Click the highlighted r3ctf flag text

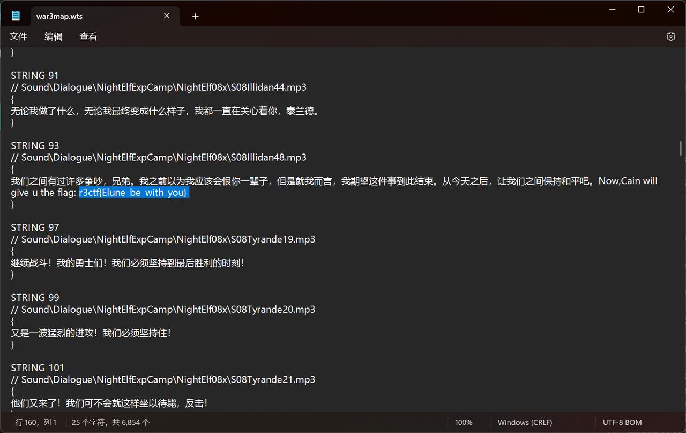pos(133,193)
